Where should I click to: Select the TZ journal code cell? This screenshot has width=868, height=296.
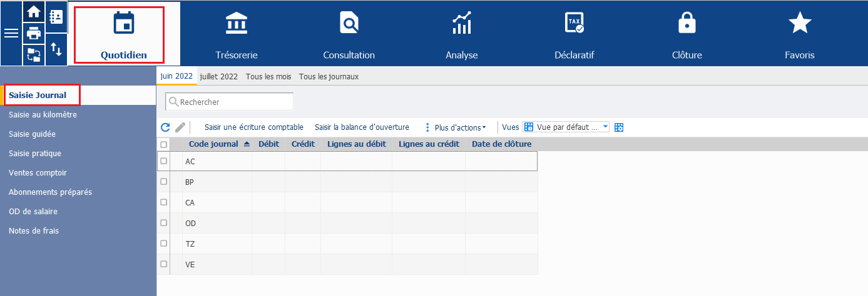click(217, 244)
